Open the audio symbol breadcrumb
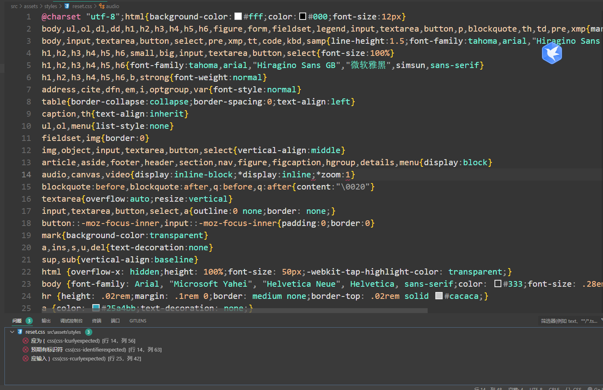 coord(109,6)
